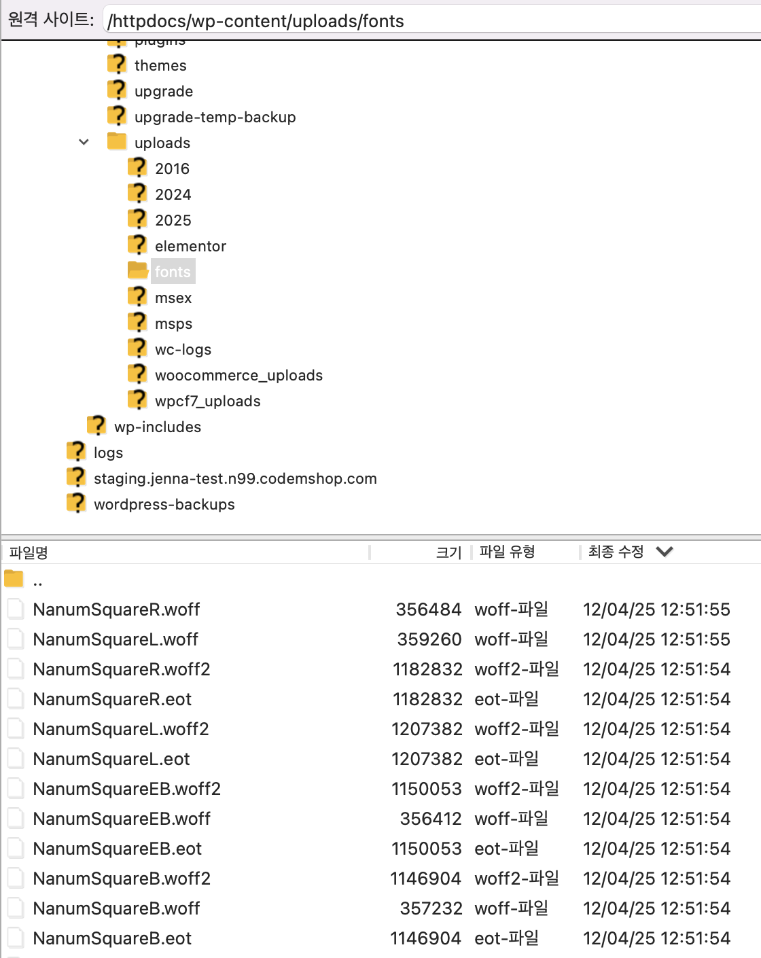Sort files by 파일 유형 column
Screen dimensions: 761x958
tap(507, 552)
